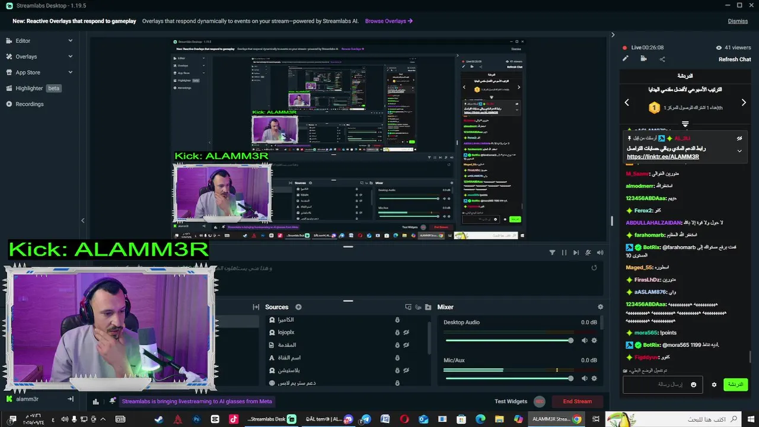
Task: Open Photoshop from the taskbar
Action: [x=196, y=419]
